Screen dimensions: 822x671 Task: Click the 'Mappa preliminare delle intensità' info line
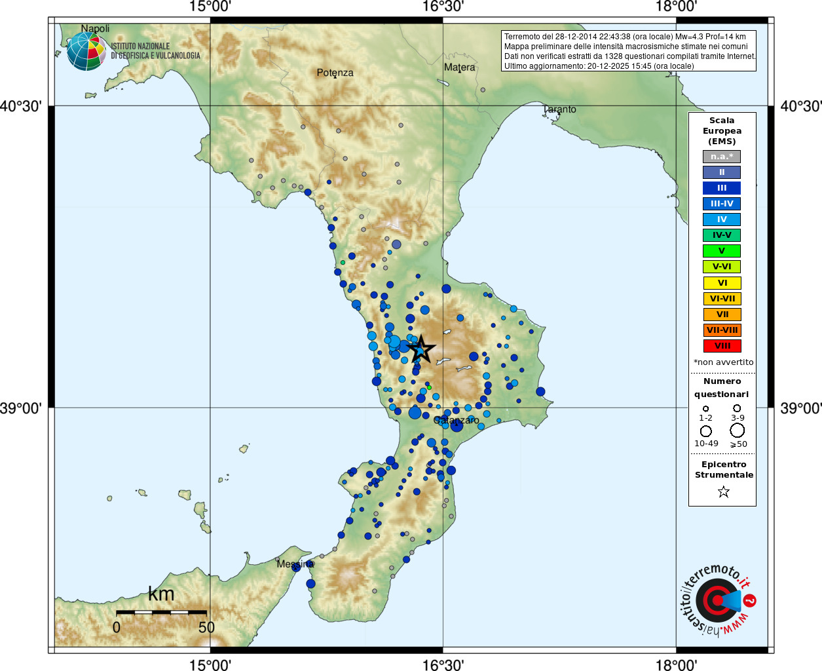point(626,47)
